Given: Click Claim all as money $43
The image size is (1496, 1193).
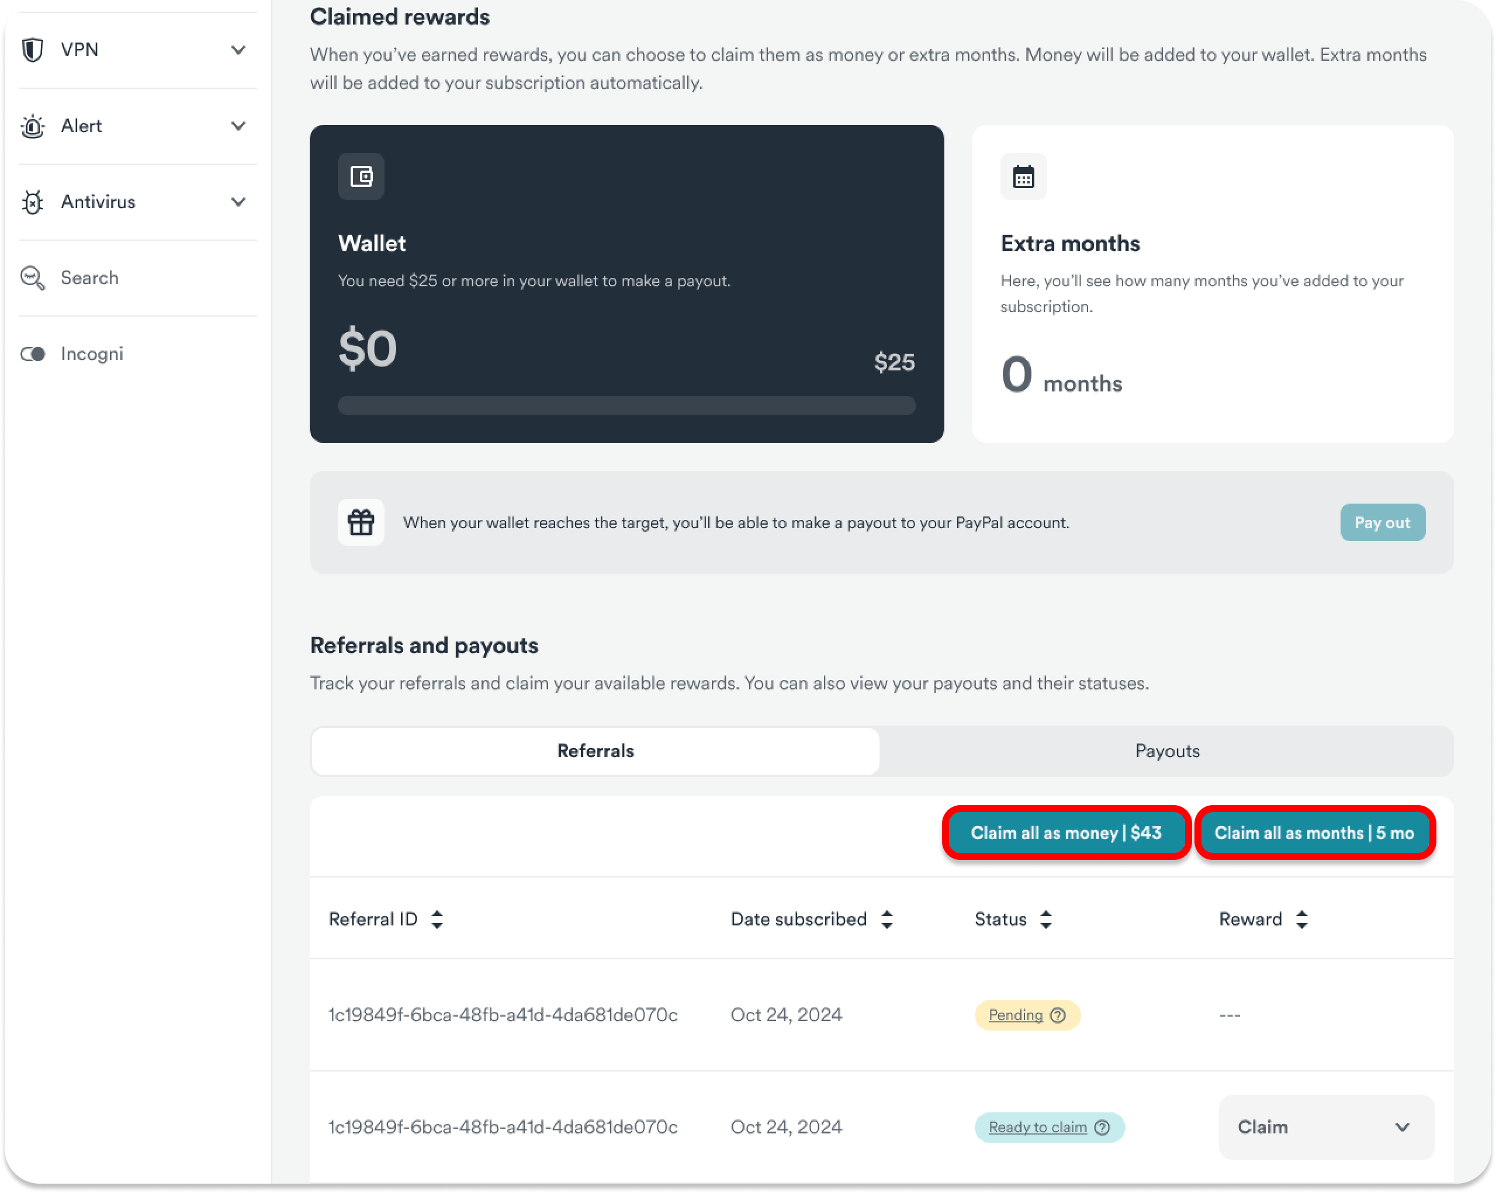Looking at the screenshot, I should tap(1066, 833).
